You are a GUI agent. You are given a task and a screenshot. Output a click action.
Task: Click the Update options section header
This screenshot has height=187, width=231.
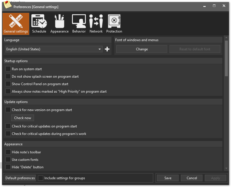click(113, 102)
